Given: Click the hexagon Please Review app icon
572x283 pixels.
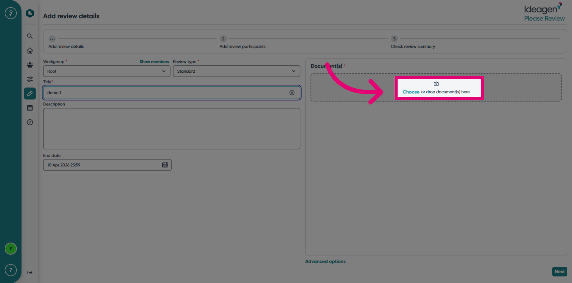Looking at the screenshot, I should (x=30, y=13).
